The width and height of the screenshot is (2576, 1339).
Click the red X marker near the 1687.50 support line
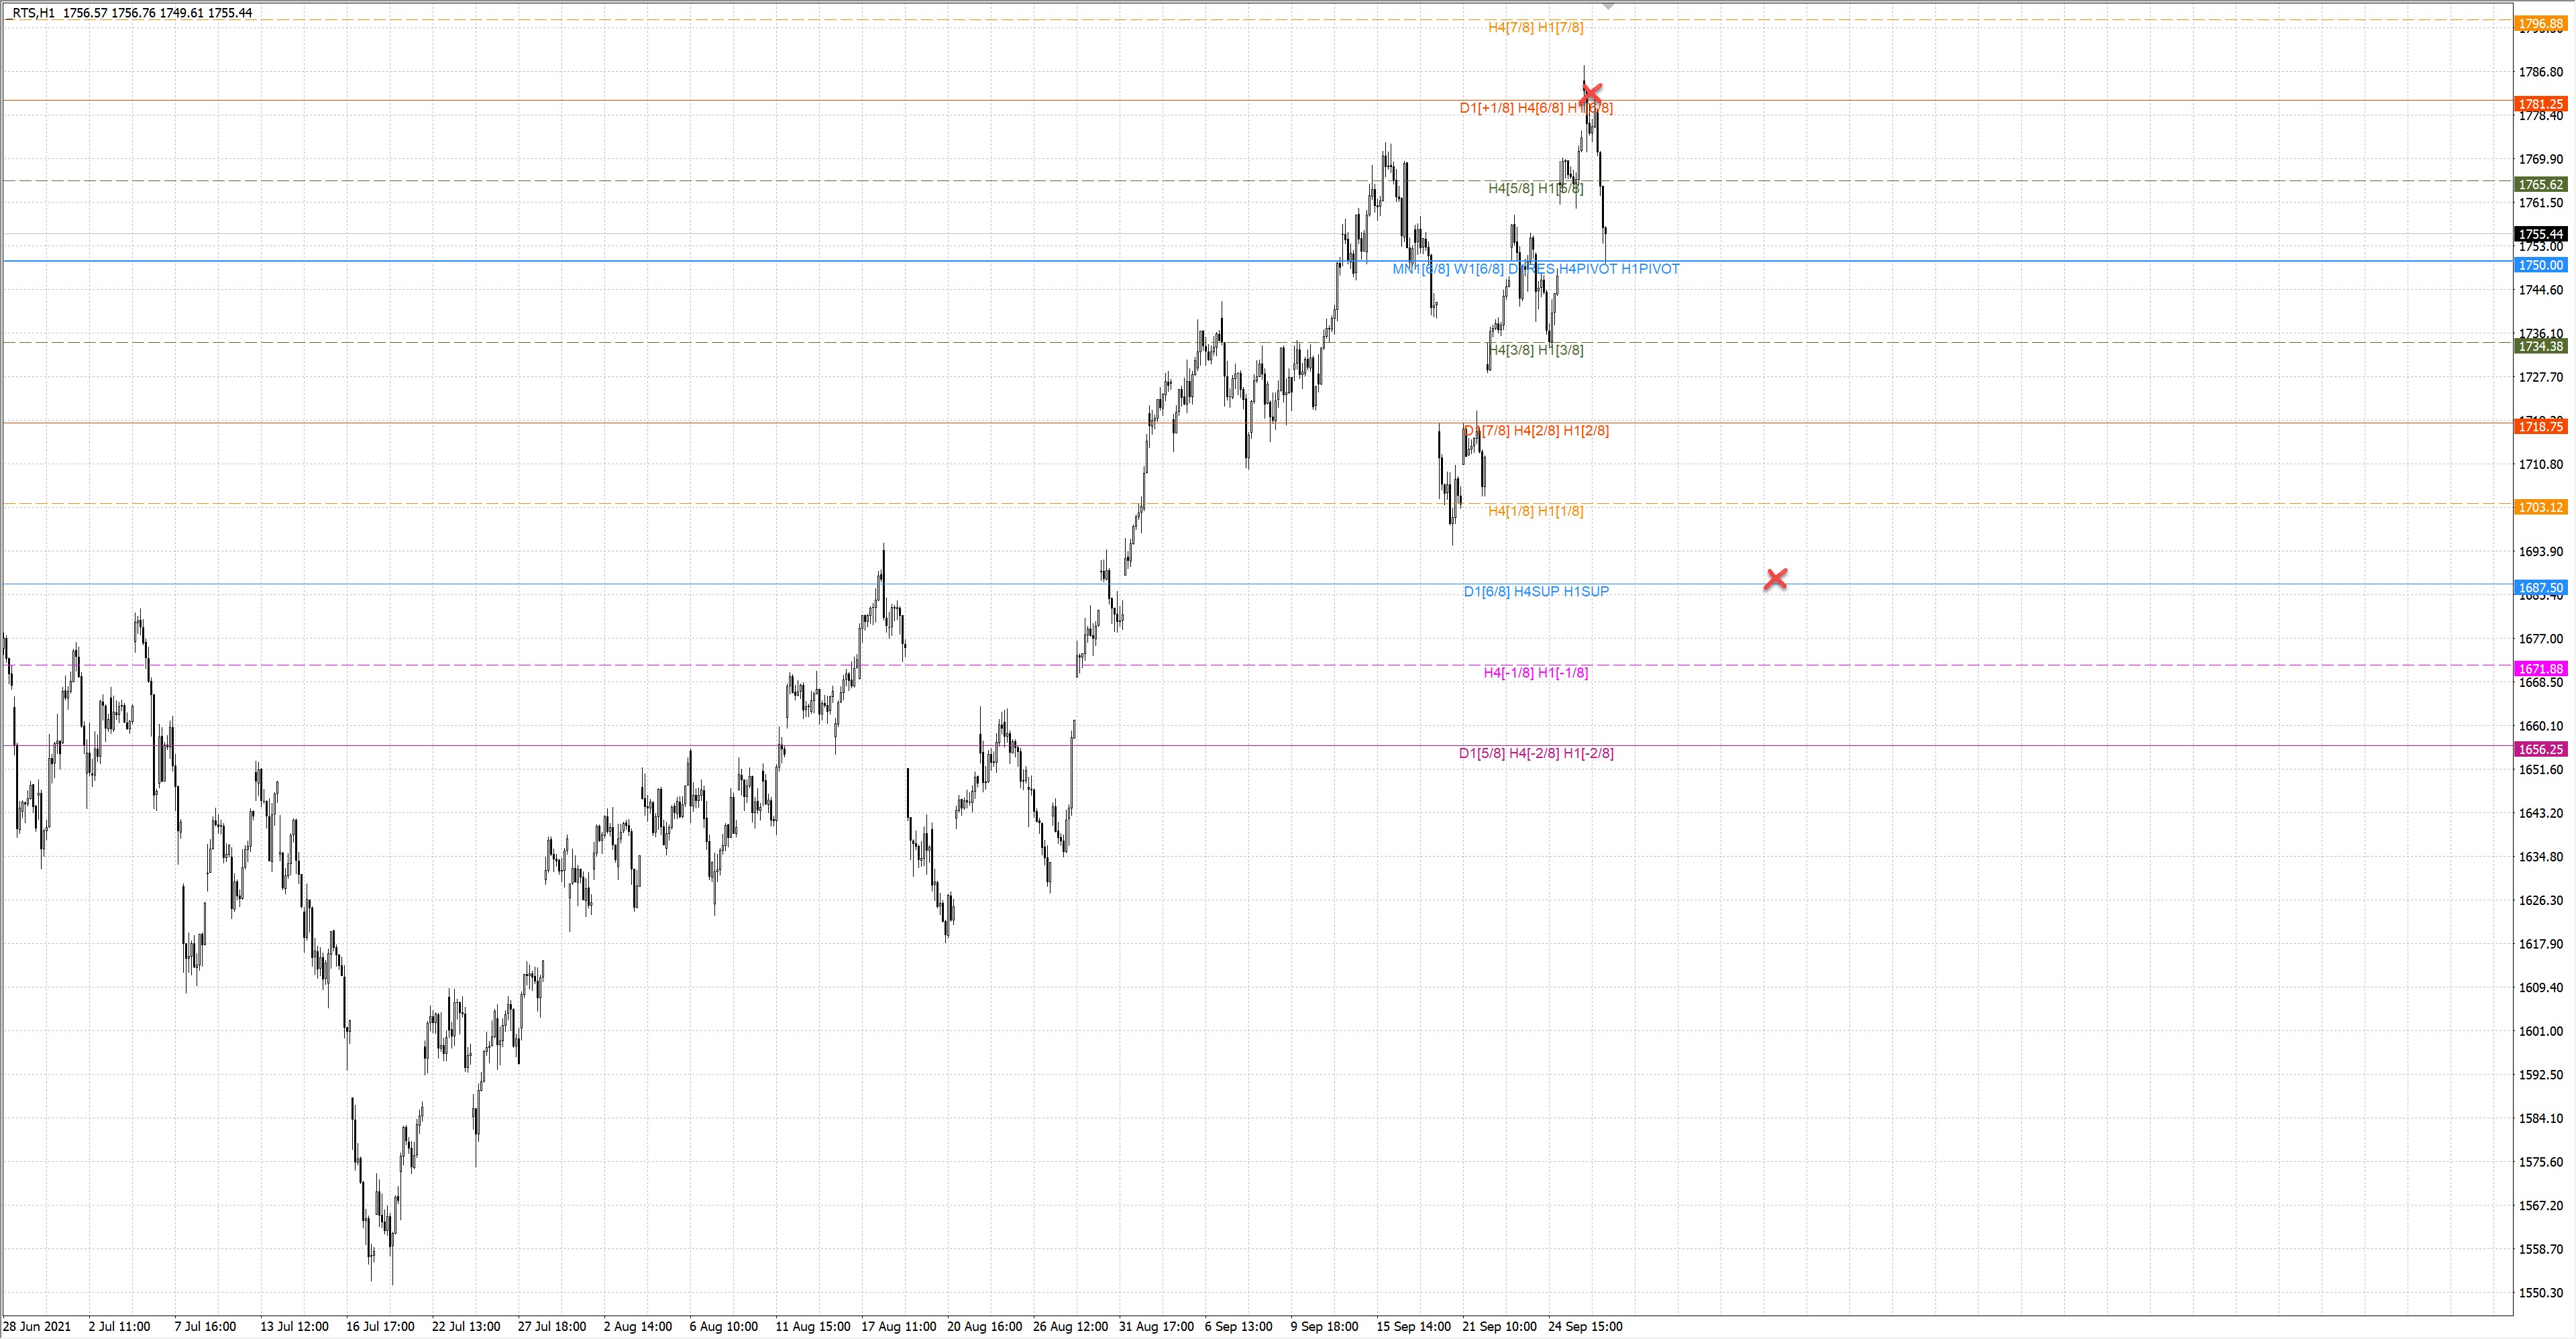[1776, 579]
